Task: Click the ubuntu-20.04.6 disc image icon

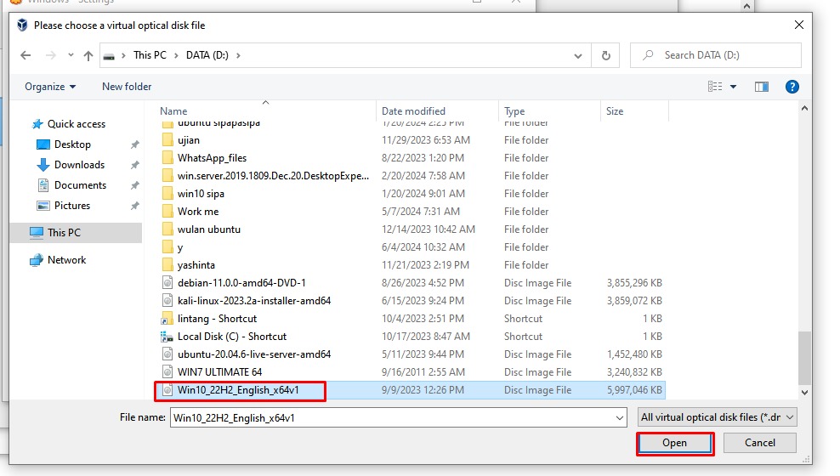Action: [167, 354]
